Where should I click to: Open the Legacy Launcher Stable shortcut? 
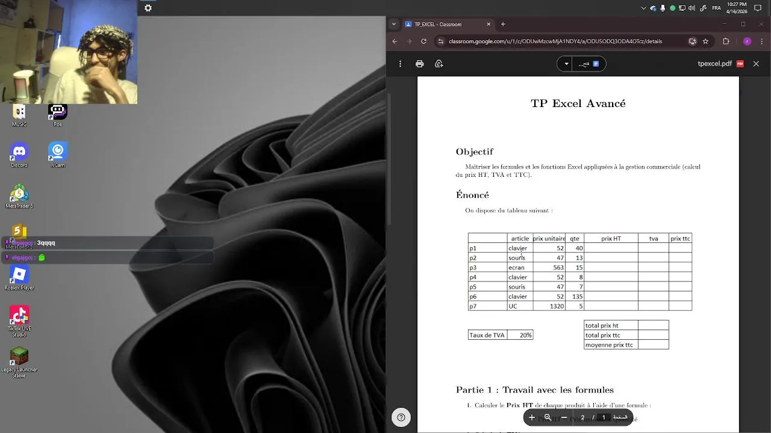click(19, 362)
